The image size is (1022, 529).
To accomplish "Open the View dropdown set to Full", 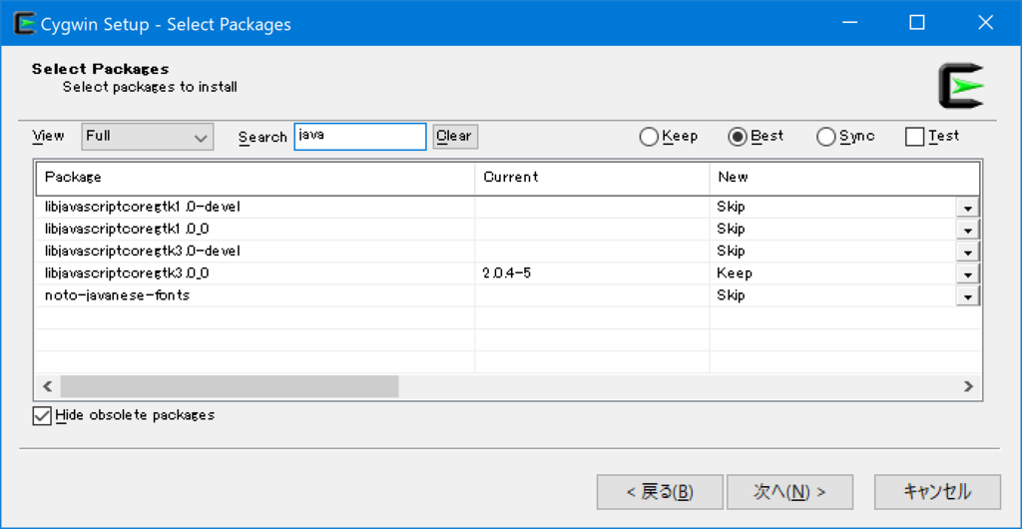I will coord(148,137).
